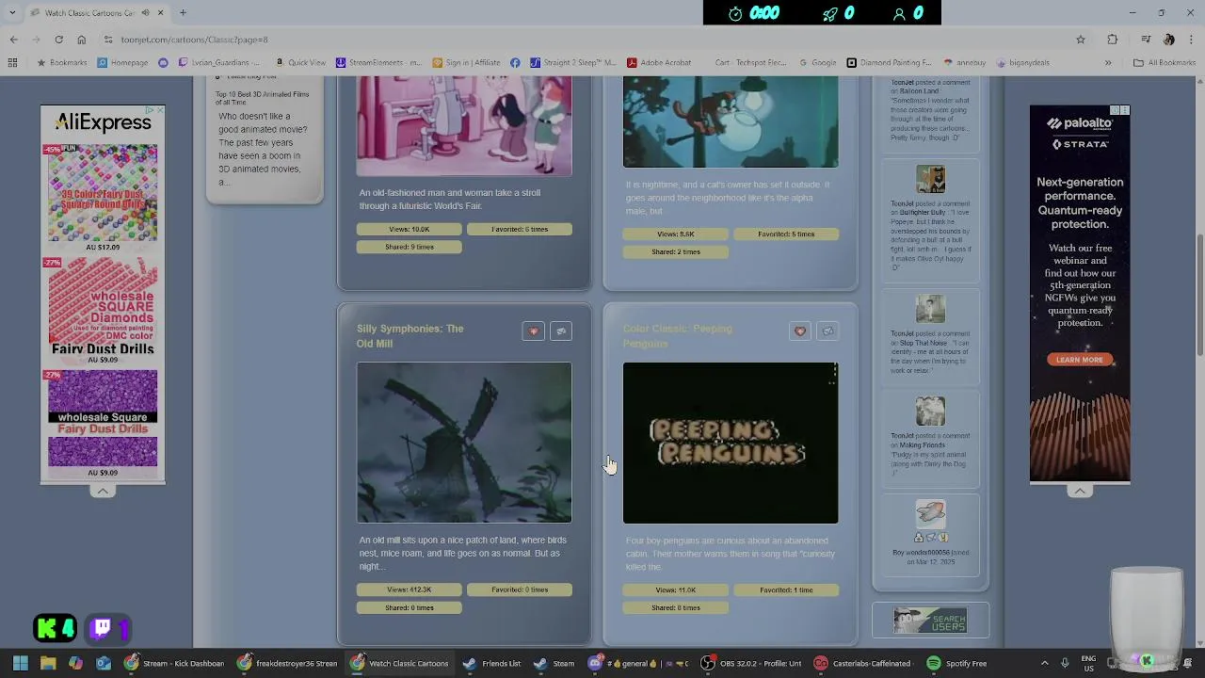
Task: Open the Adobe Acrobat bookmark
Action: tap(659, 63)
